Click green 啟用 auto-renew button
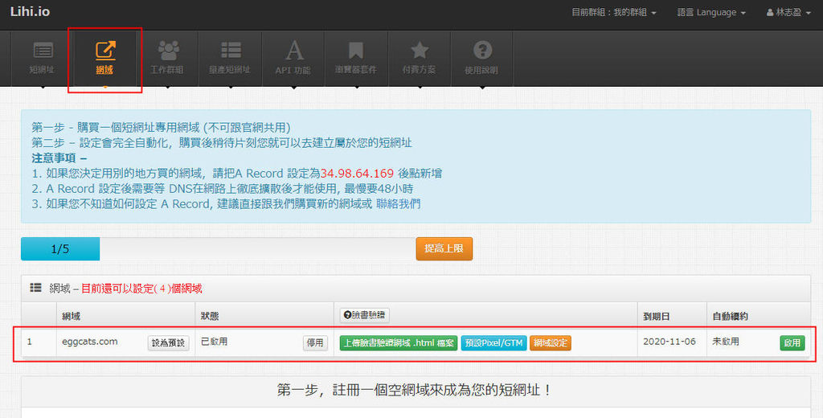This screenshot has height=418, width=823. click(x=792, y=343)
